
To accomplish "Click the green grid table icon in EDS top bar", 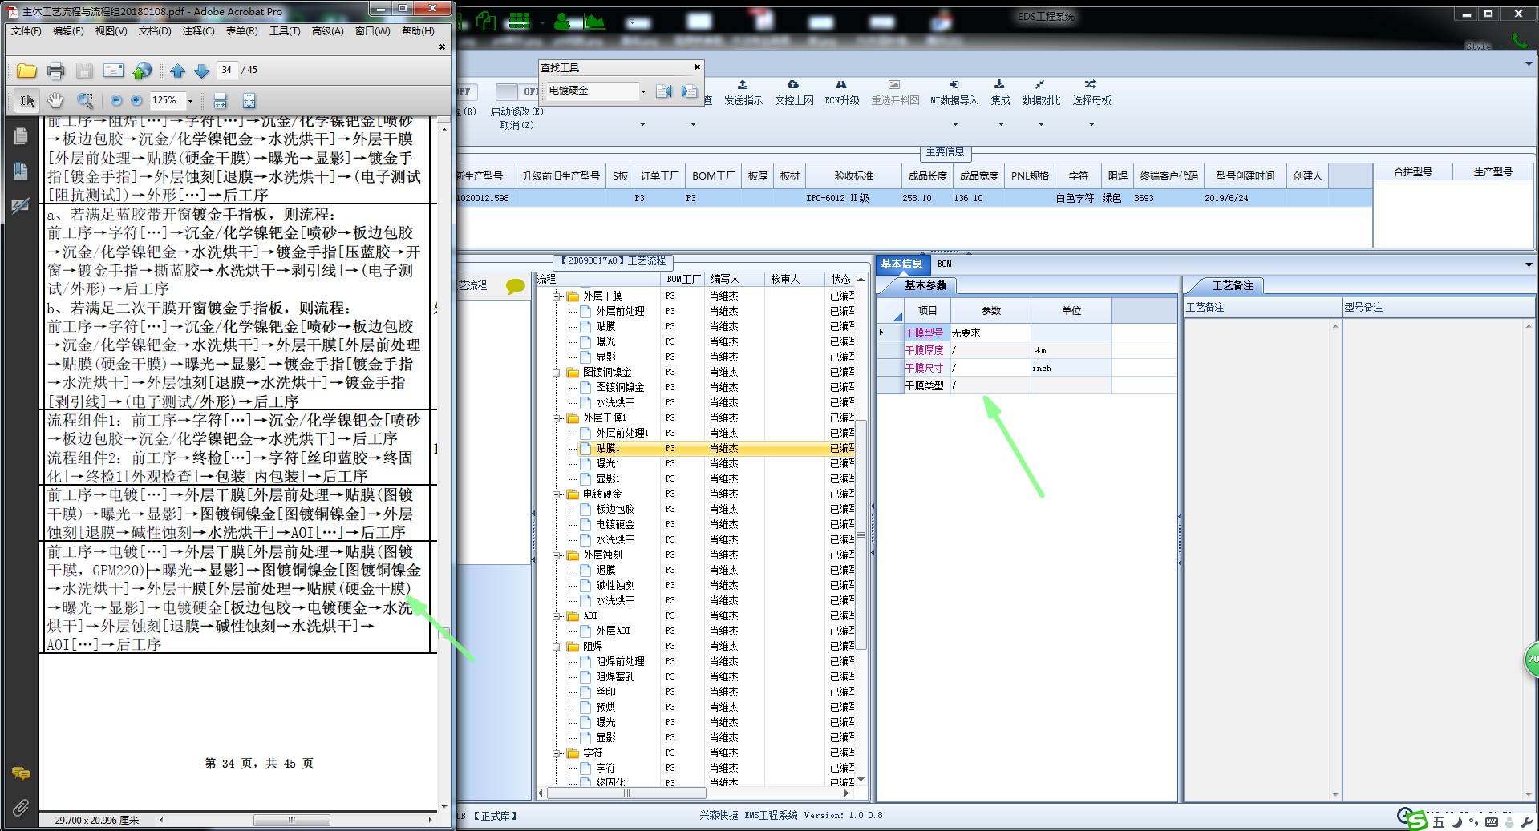I will click(520, 20).
